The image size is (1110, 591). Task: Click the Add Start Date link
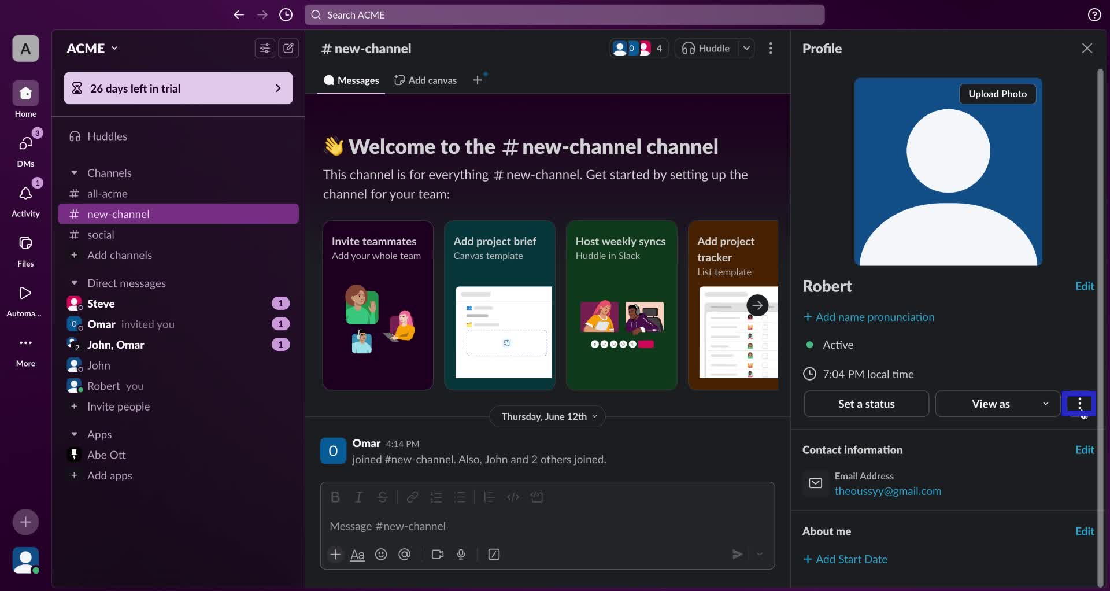tap(846, 559)
